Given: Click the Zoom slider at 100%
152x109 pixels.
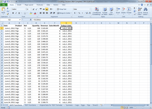Looking at the screenshot, I should [143, 108].
